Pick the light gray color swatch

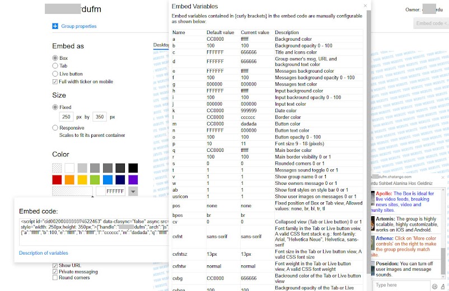[x=82, y=168]
